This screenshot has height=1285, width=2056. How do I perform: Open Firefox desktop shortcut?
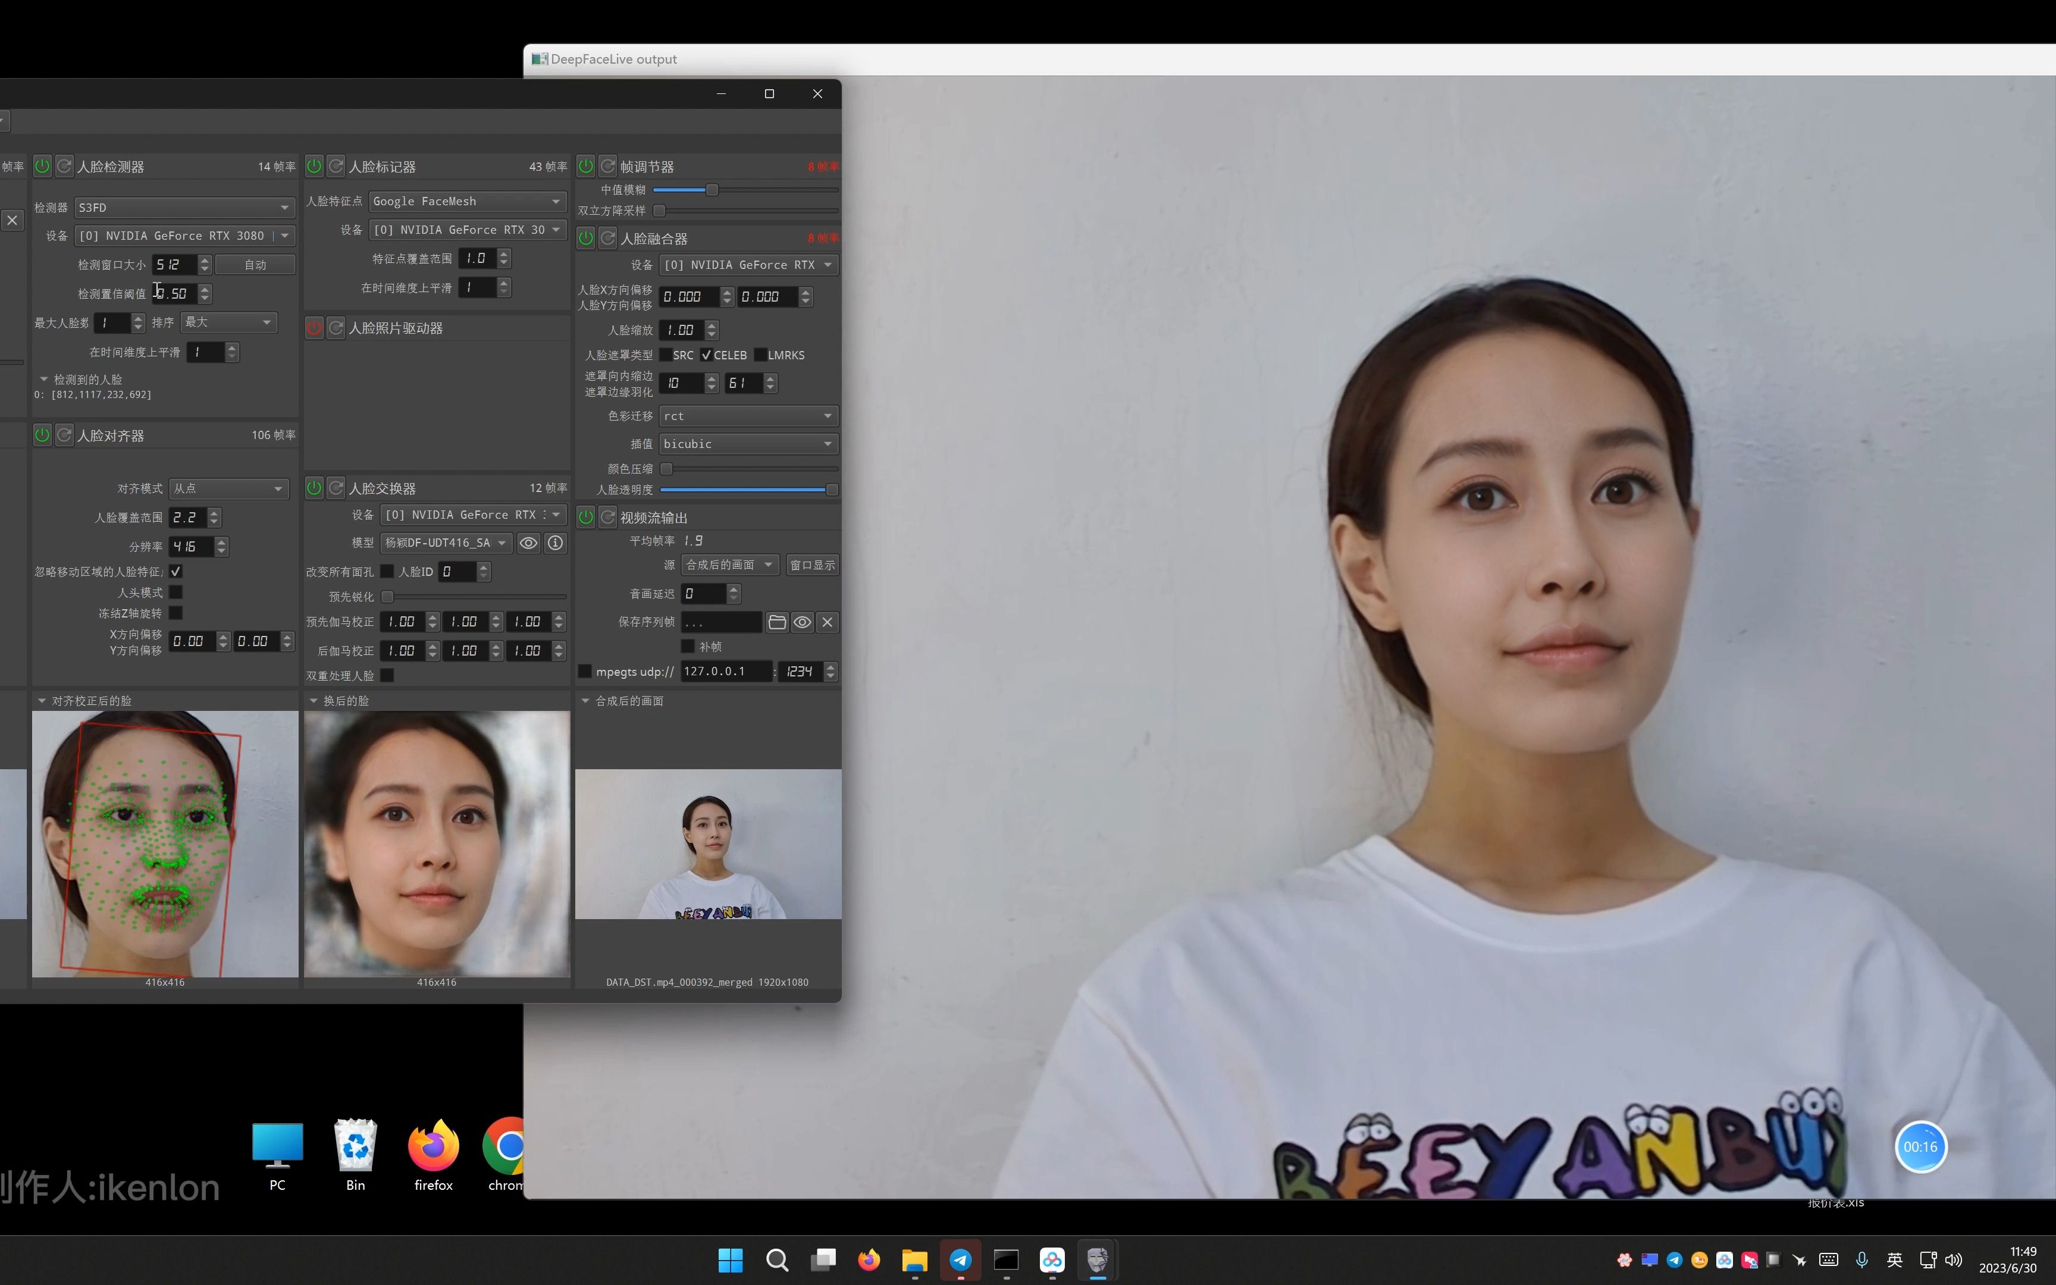point(433,1155)
